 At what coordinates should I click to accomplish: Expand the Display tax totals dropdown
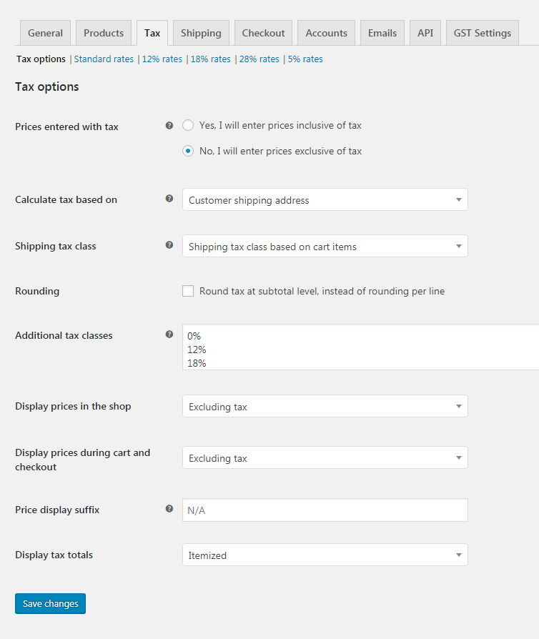point(325,555)
